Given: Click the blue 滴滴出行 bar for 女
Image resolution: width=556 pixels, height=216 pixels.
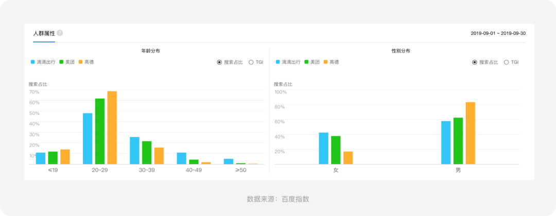Looking at the screenshot, I should point(323,148).
